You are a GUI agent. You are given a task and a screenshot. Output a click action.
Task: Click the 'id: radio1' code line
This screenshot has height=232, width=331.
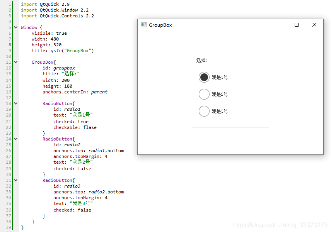click(67, 109)
